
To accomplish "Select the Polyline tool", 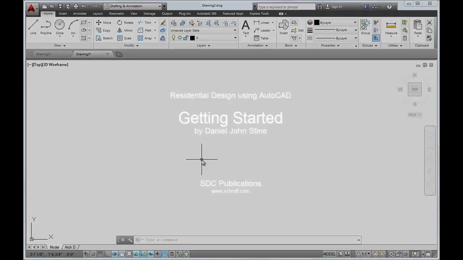I will (46, 27).
